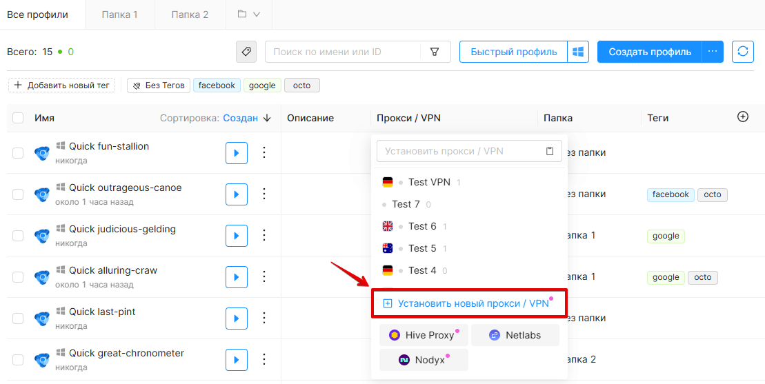765x384 pixels.
Task: Check the Quick fun-stallion row checkbox
Action: point(18,153)
